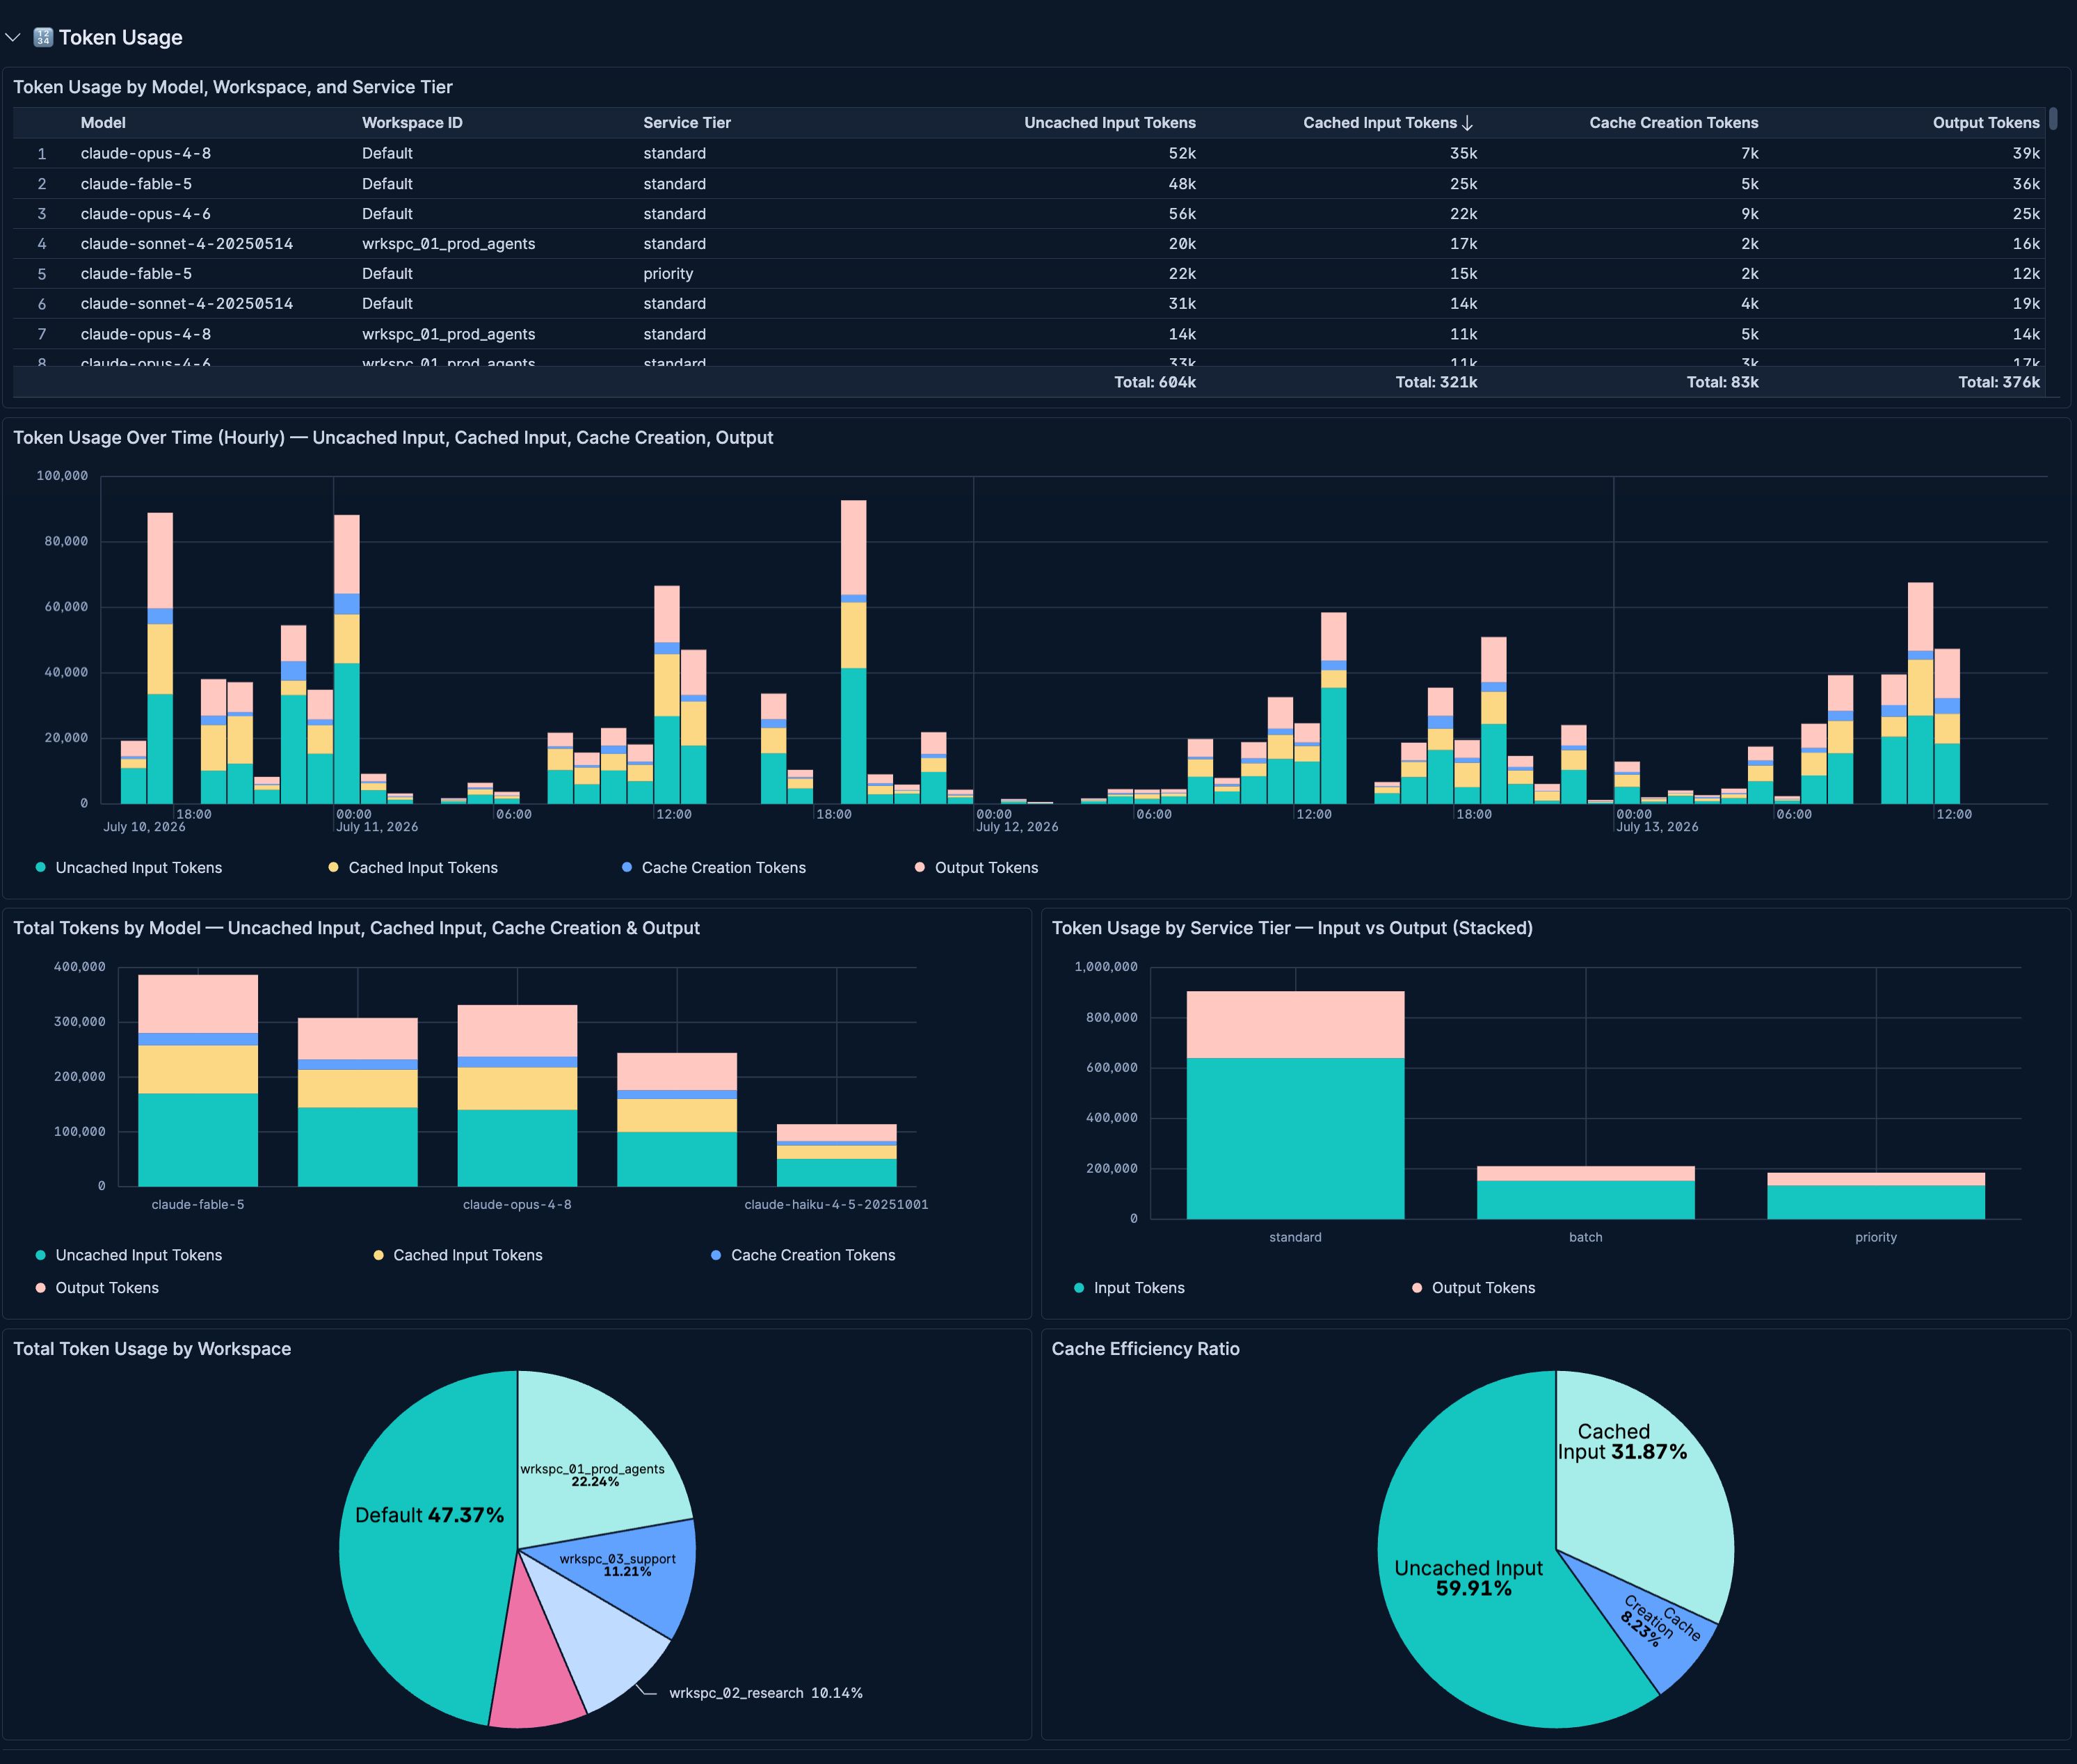This screenshot has height=1764, width=2077.
Task: Sort table by Workspace ID header
Action: click(412, 123)
